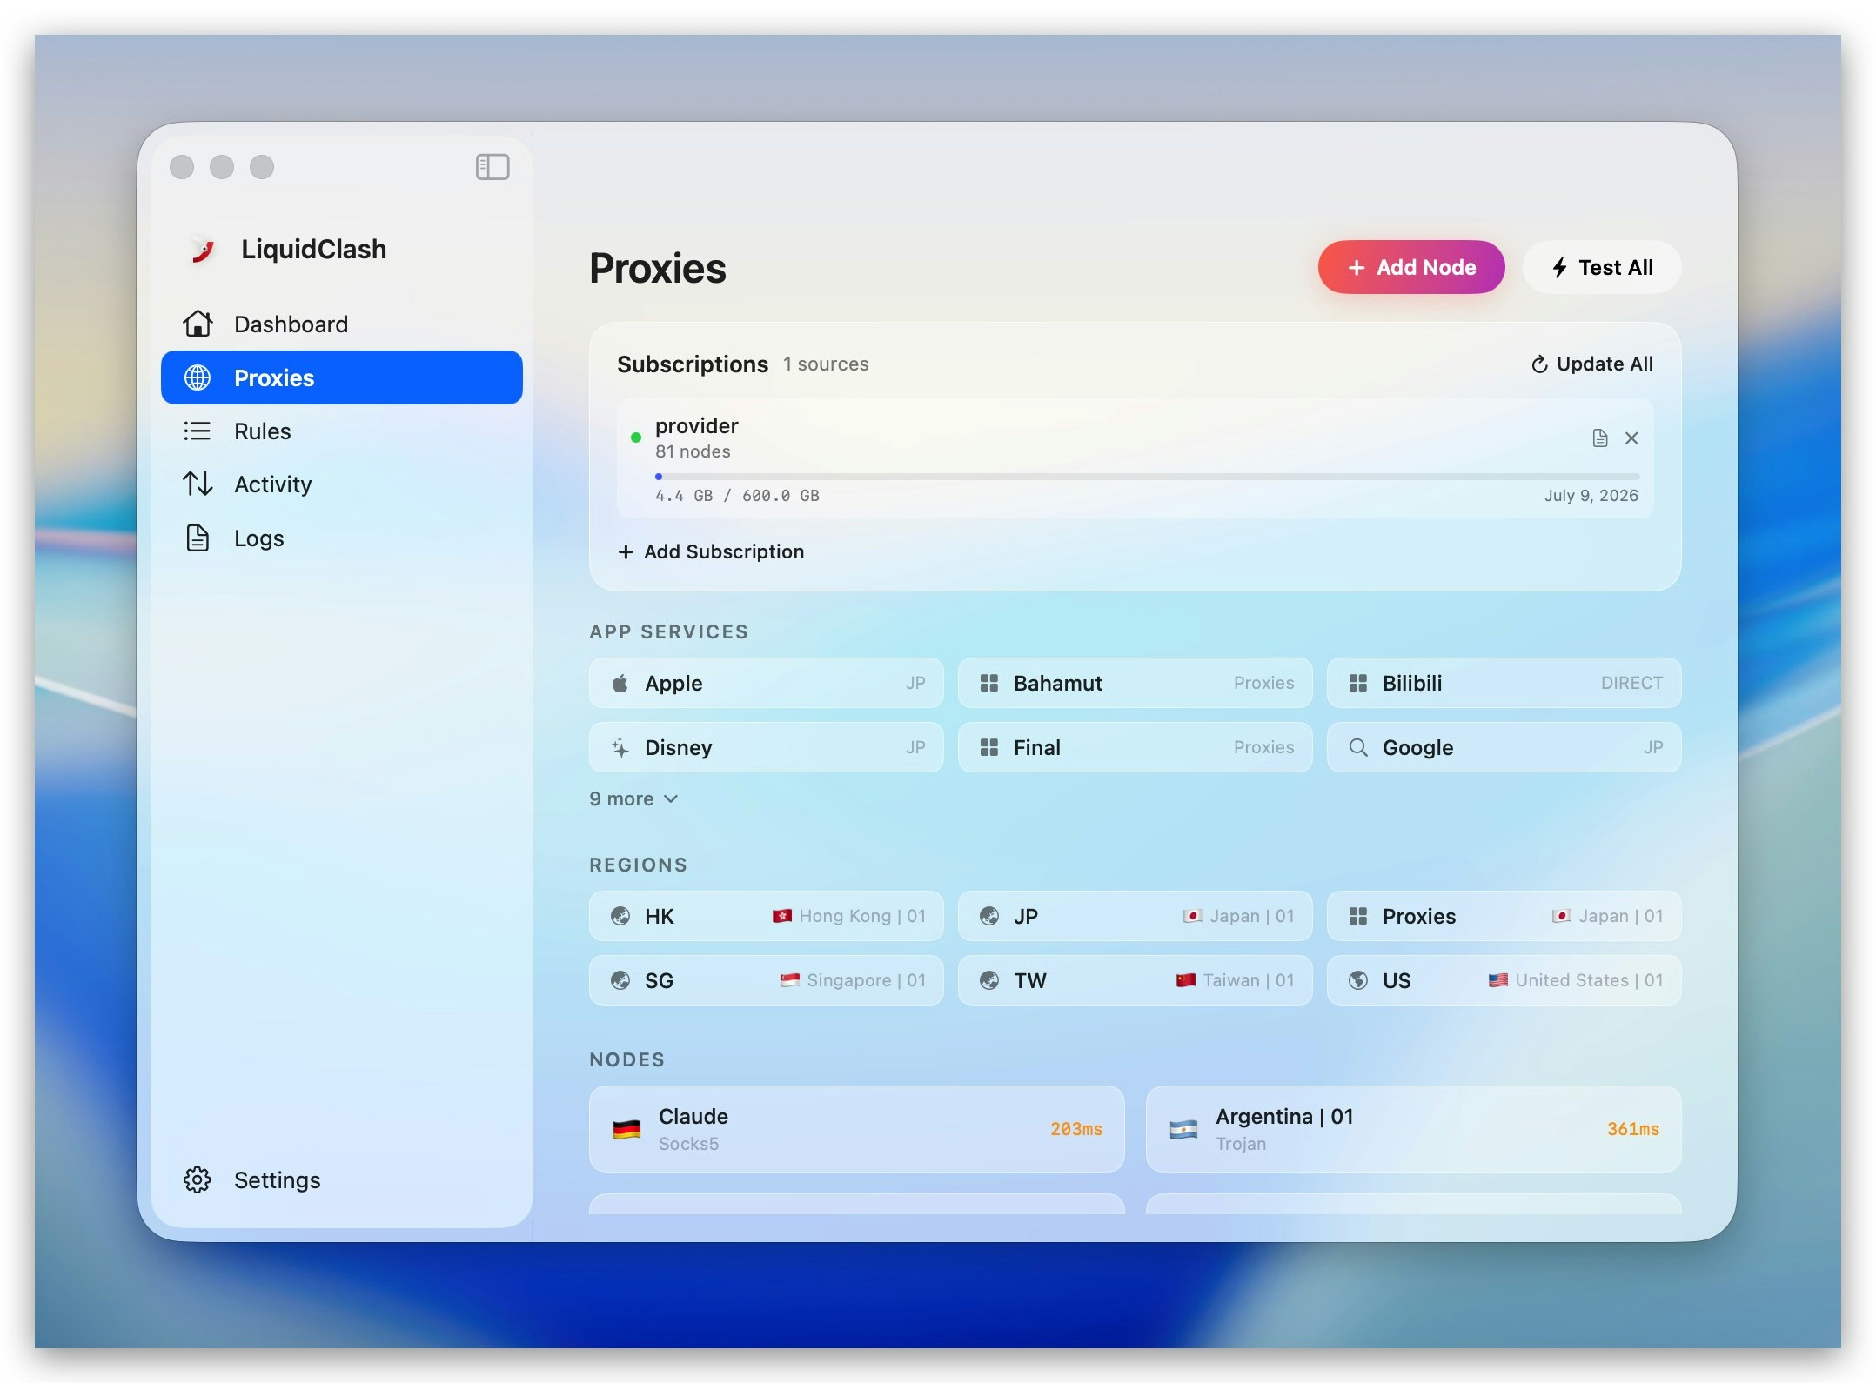Remove the provider subscription with X
This screenshot has height=1383, width=1876.
tap(1631, 438)
